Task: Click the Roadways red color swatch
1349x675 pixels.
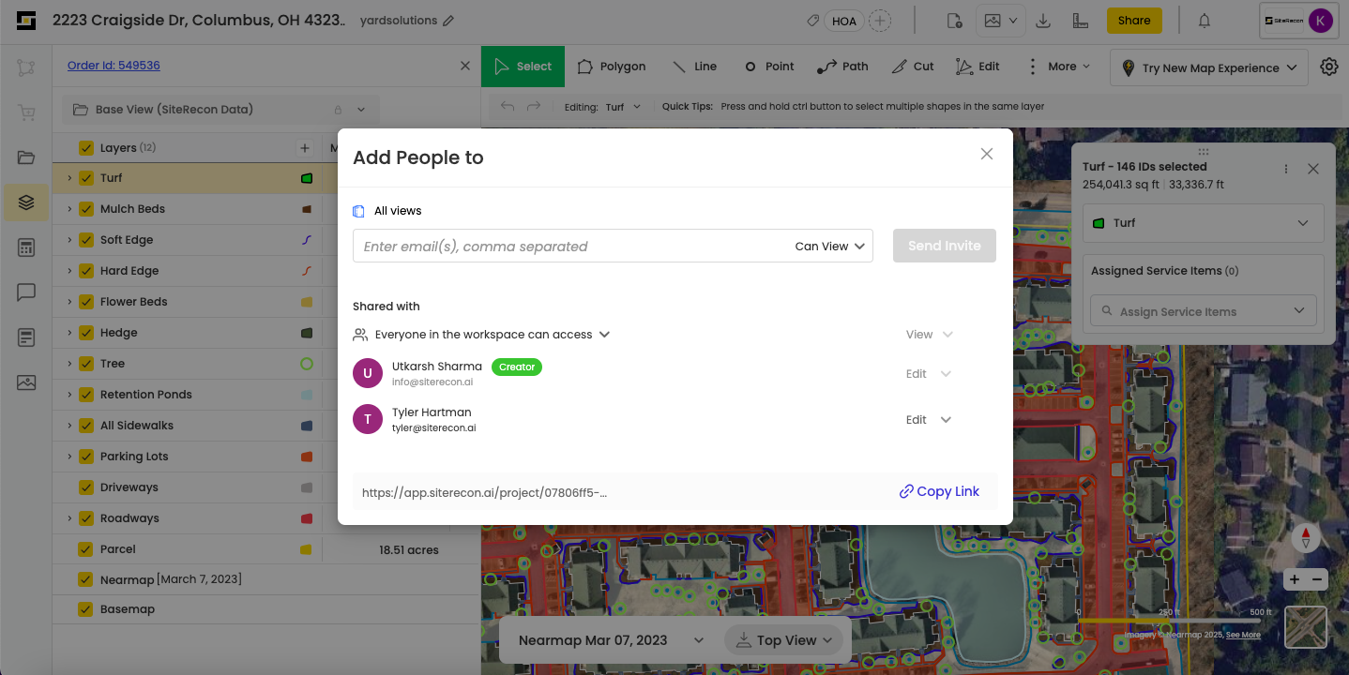Action: tap(307, 518)
